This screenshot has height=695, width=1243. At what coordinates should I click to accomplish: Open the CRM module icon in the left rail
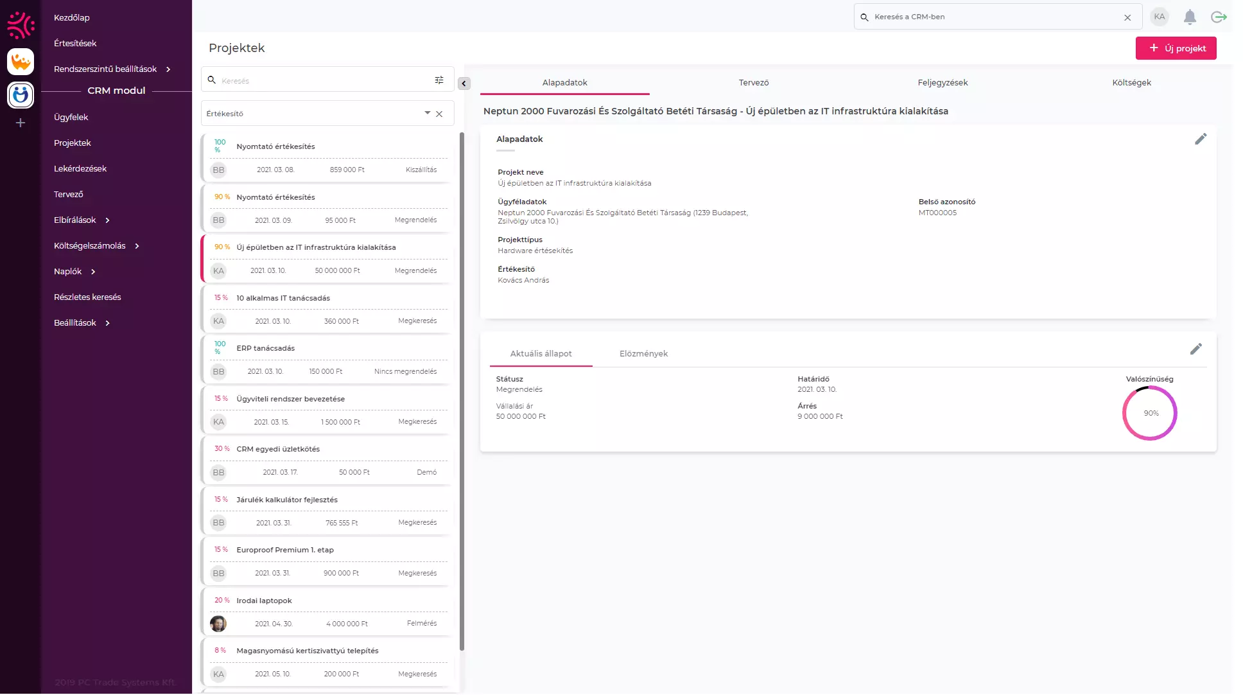coord(21,95)
